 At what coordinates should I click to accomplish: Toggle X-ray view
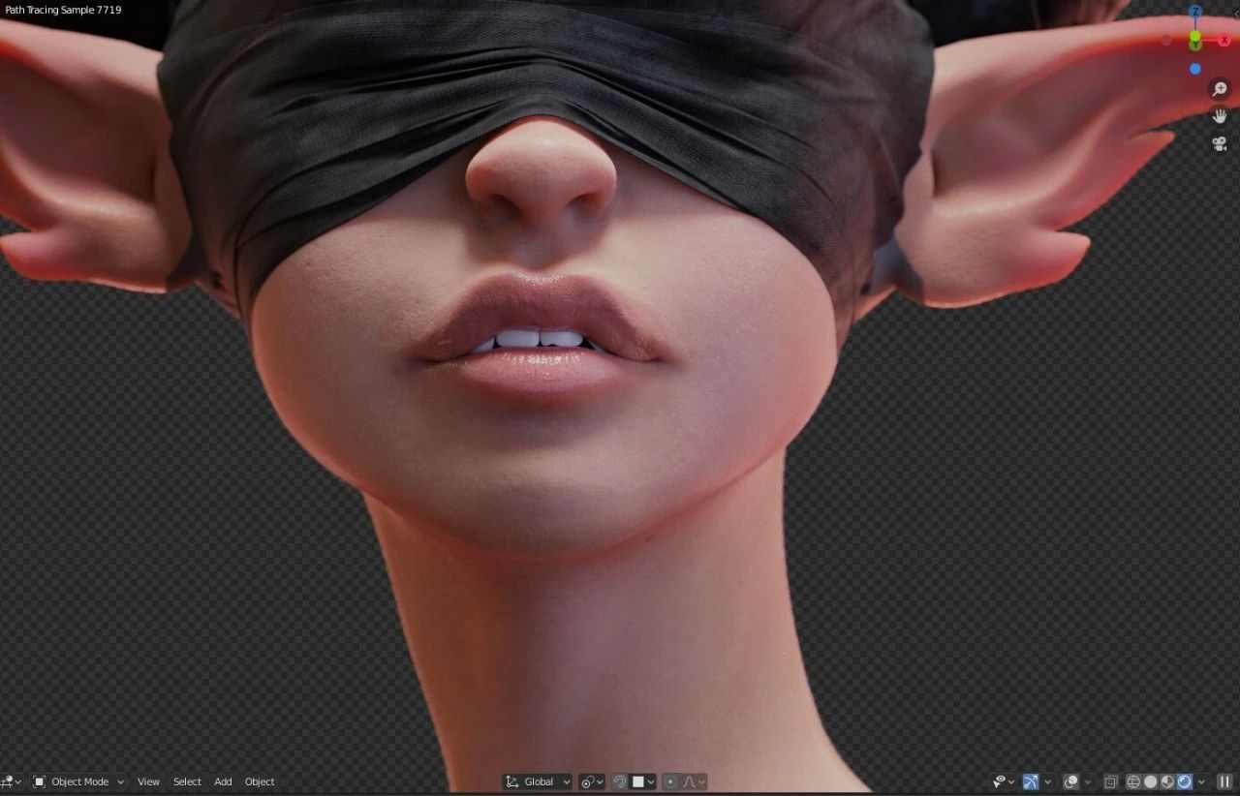coord(1111,781)
